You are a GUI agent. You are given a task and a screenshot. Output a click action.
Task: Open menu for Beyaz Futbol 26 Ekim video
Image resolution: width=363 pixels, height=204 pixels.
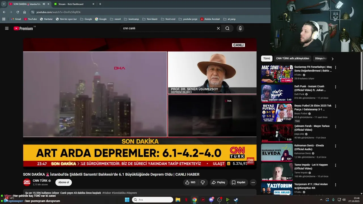pos(335,106)
